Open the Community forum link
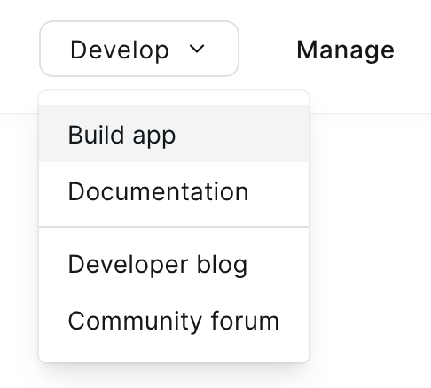Viewport: 431px width, 388px height. [174, 321]
